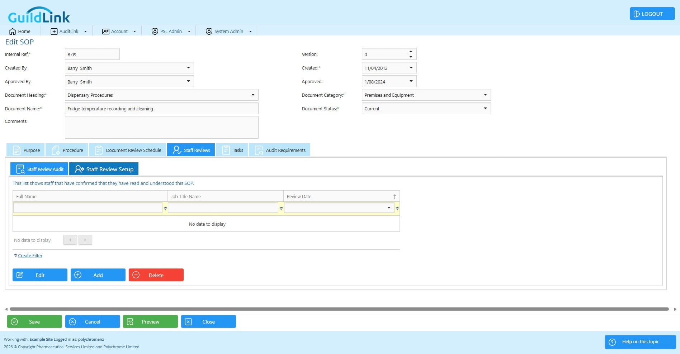Open the Approved date picker
Viewport: 680px width, 354px height.
pos(411,81)
